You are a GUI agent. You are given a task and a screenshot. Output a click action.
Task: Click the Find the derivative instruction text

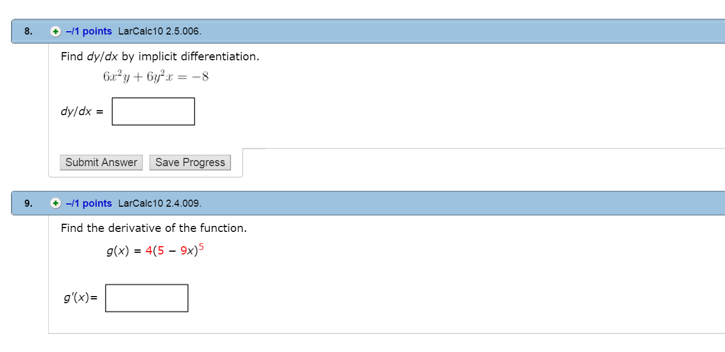(153, 228)
